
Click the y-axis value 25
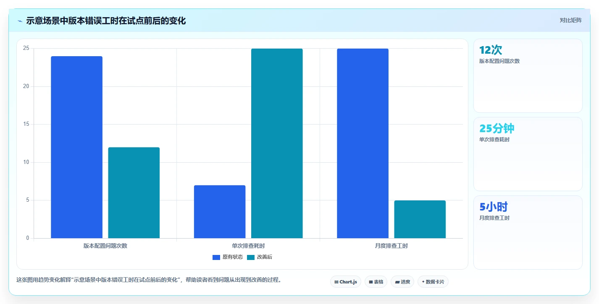[x=26, y=48]
